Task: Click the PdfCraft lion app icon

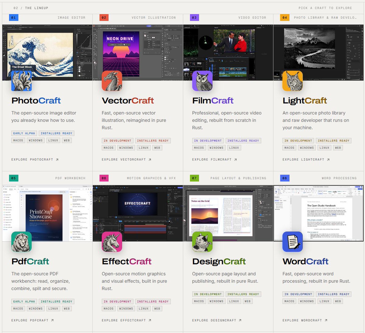Action: click(22, 242)
